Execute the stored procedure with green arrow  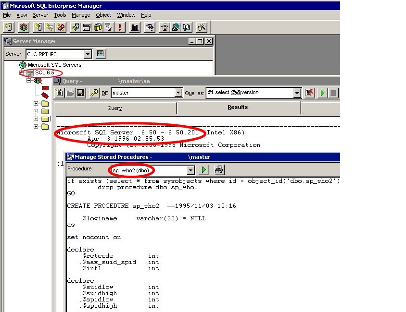click(204, 170)
